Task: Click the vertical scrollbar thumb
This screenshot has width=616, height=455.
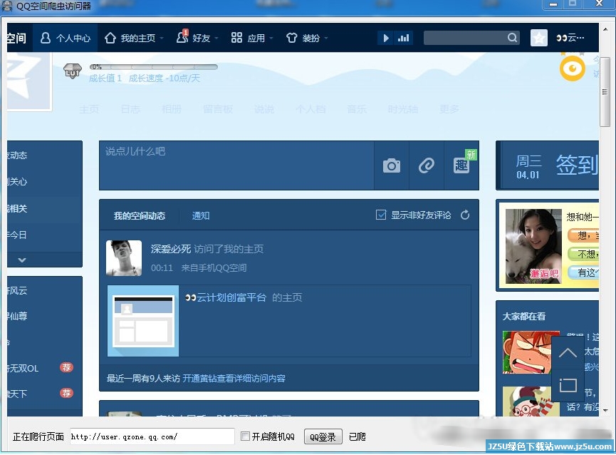Action: tap(605, 91)
